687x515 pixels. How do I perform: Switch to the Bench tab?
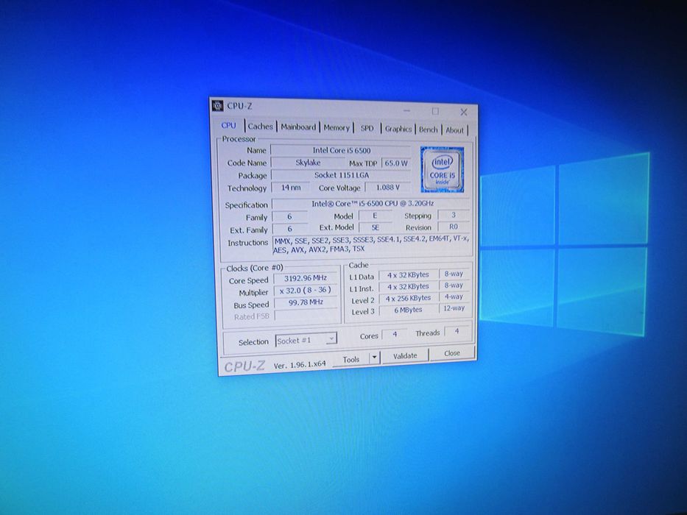point(428,129)
